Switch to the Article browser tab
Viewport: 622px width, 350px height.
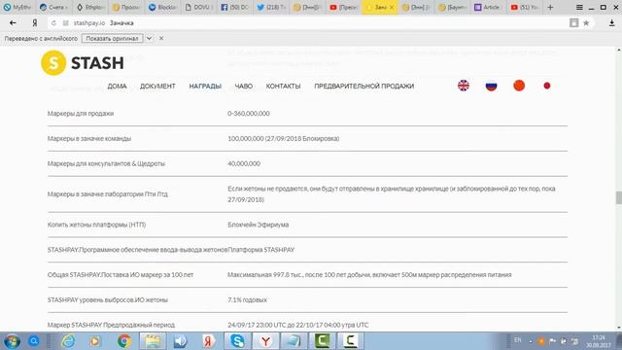[x=489, y=7]
